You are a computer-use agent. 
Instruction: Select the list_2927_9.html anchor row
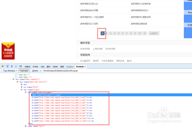coord(62,116)
